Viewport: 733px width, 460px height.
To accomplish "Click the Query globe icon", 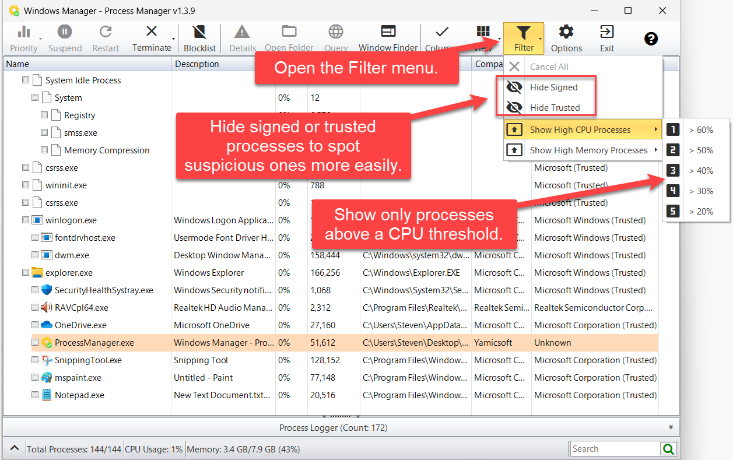I will [336, 31].
